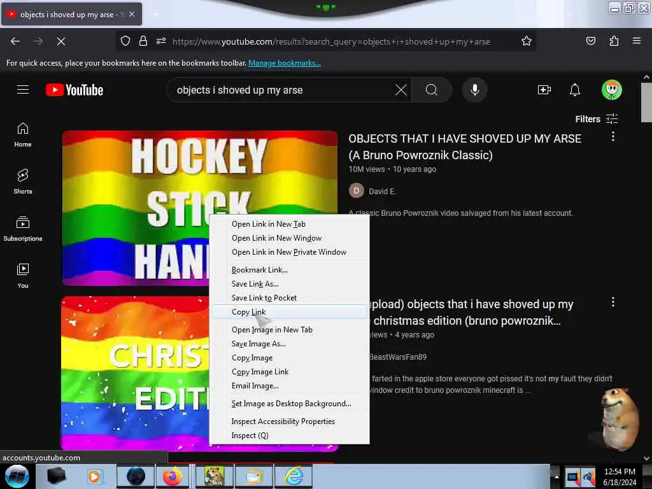Screen dimensions: 652x489
Task: Open David E. channel name link
Action: coord(382,191)
